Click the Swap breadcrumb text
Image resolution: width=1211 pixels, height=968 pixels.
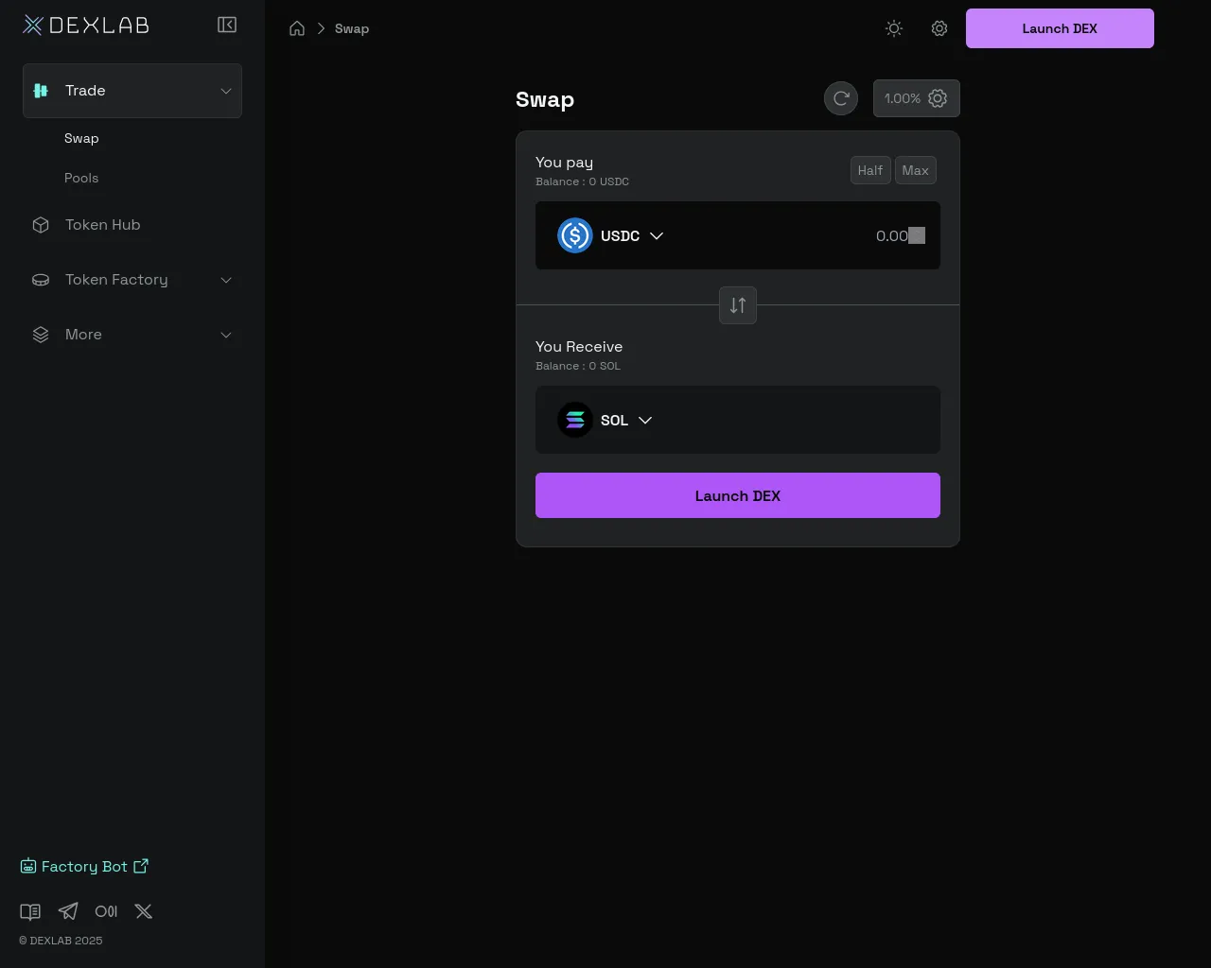coord(352,28)
